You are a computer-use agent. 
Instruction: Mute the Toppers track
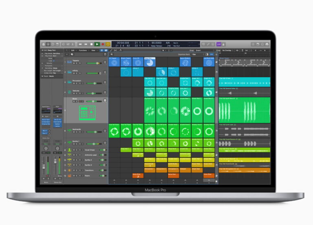(74, 63)
